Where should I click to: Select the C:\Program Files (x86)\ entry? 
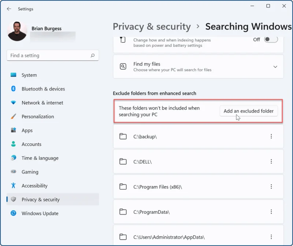pos(198,187)
